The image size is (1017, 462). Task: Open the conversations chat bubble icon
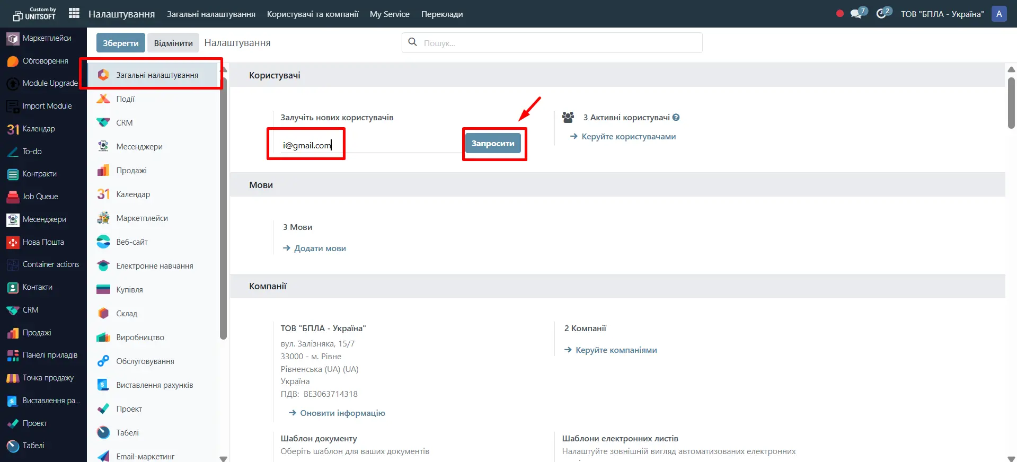[856, 13]
